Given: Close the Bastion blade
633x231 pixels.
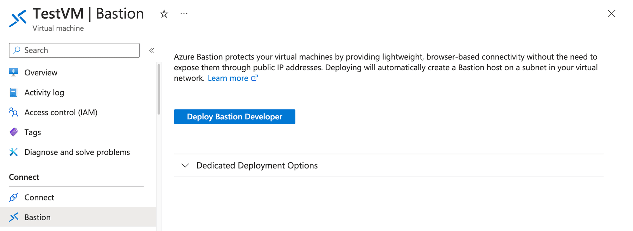Looking at the screenshot, I should (x=612, y=14).
